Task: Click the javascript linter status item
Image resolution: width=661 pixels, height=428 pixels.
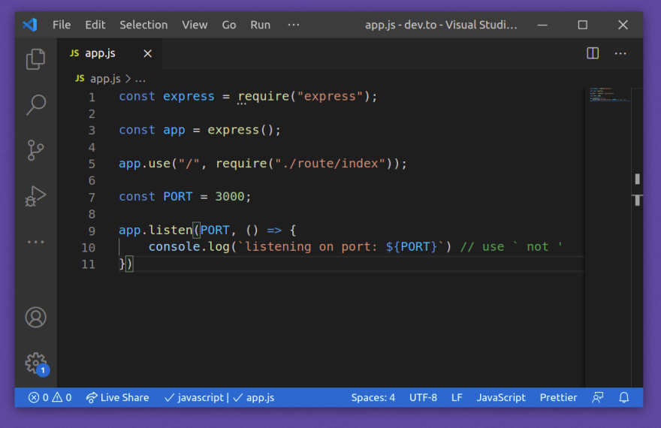Action: pos(194,397)
